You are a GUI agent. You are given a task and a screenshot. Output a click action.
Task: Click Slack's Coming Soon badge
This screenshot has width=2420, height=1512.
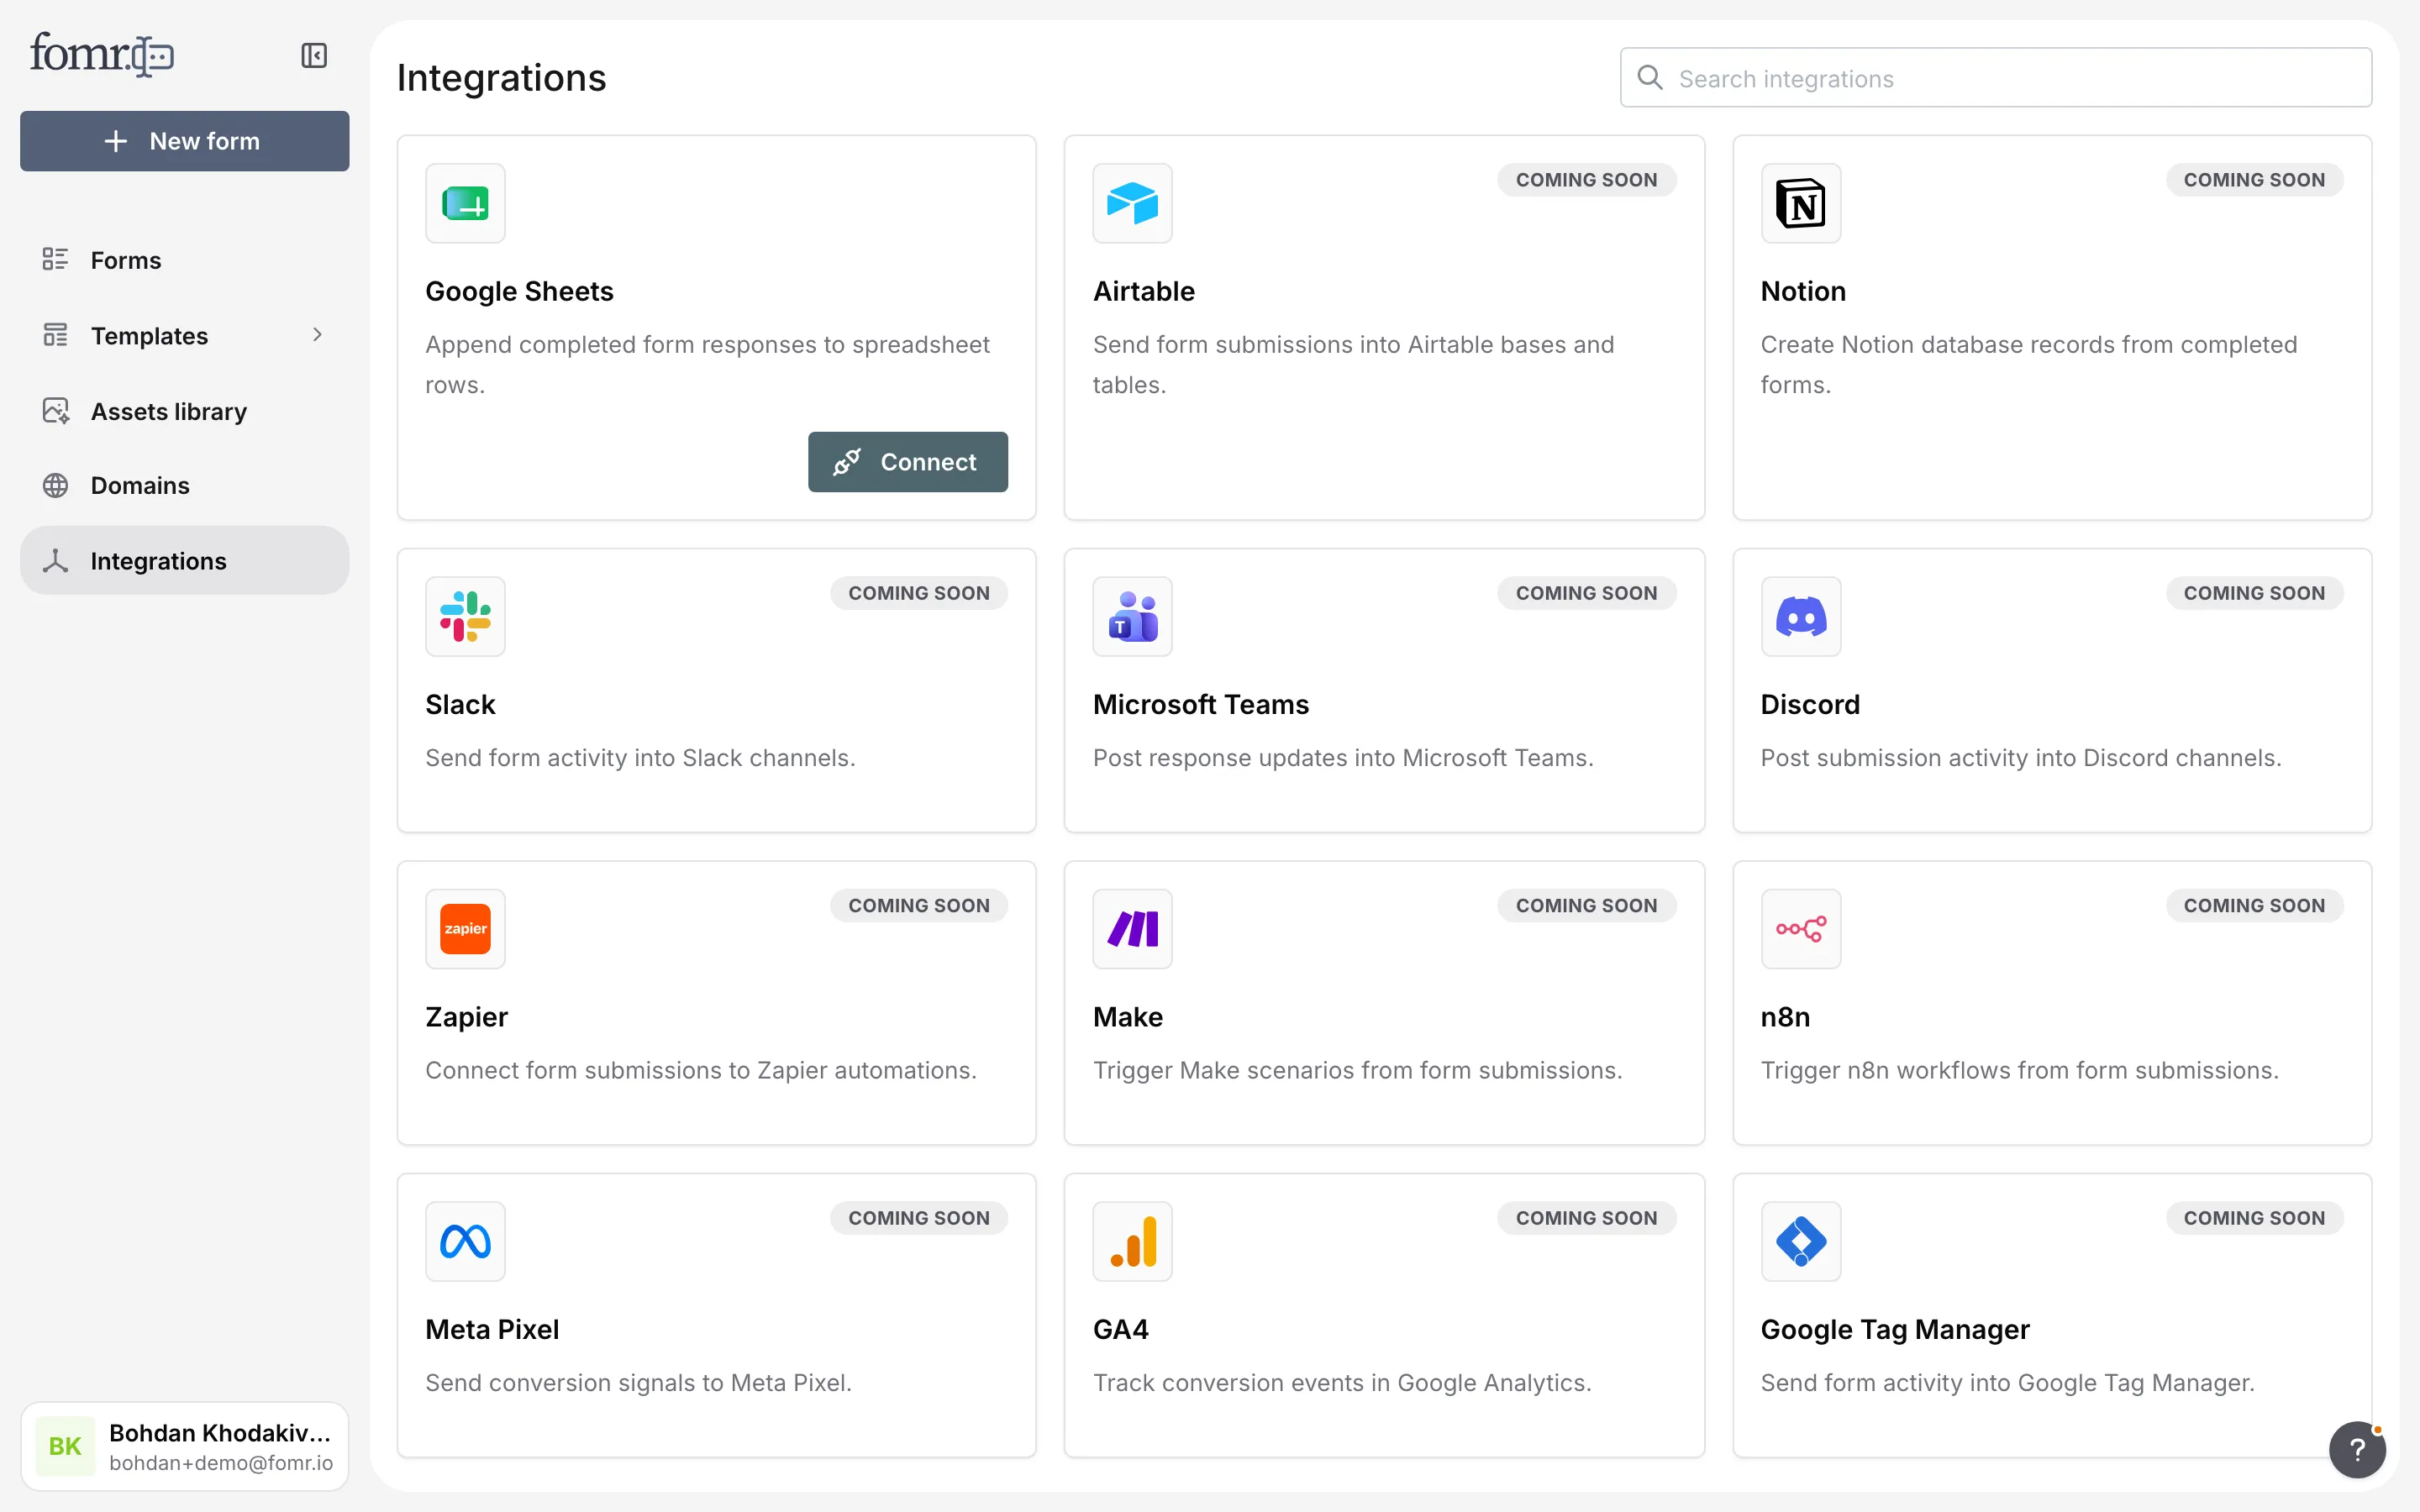click(918, 593)
